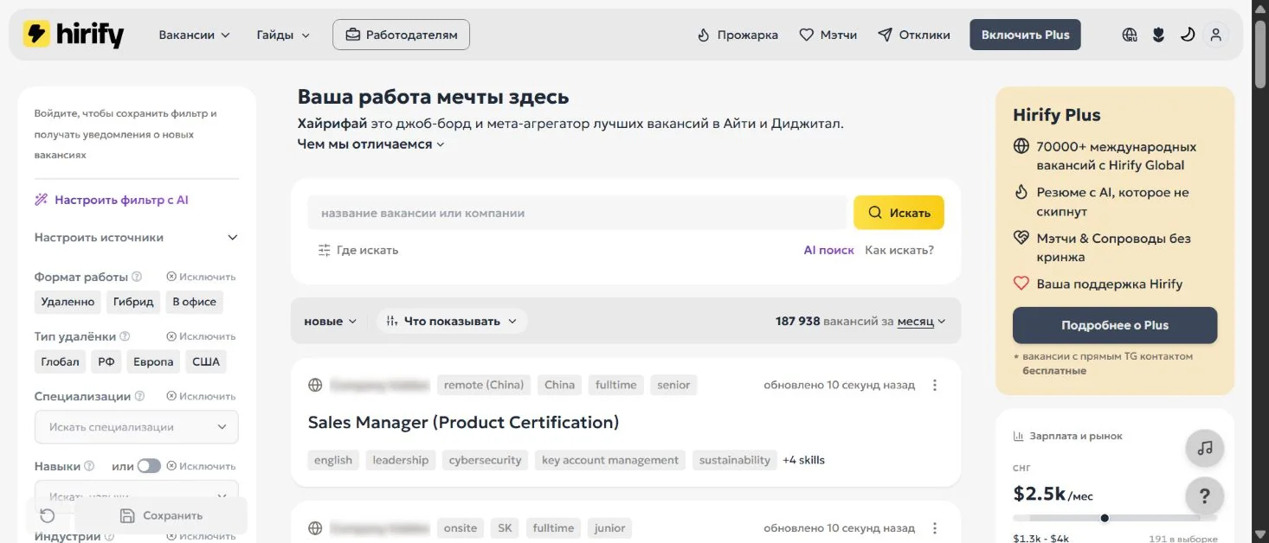
Task: Toggle the Европа remote type chip
Action: coord(153,361)
